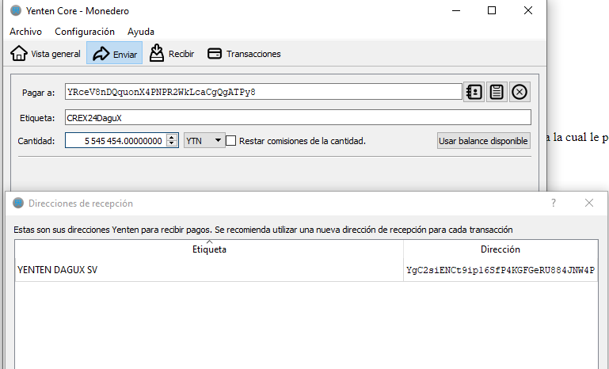Clear the recipient entry with X icon

click(520, 92)
